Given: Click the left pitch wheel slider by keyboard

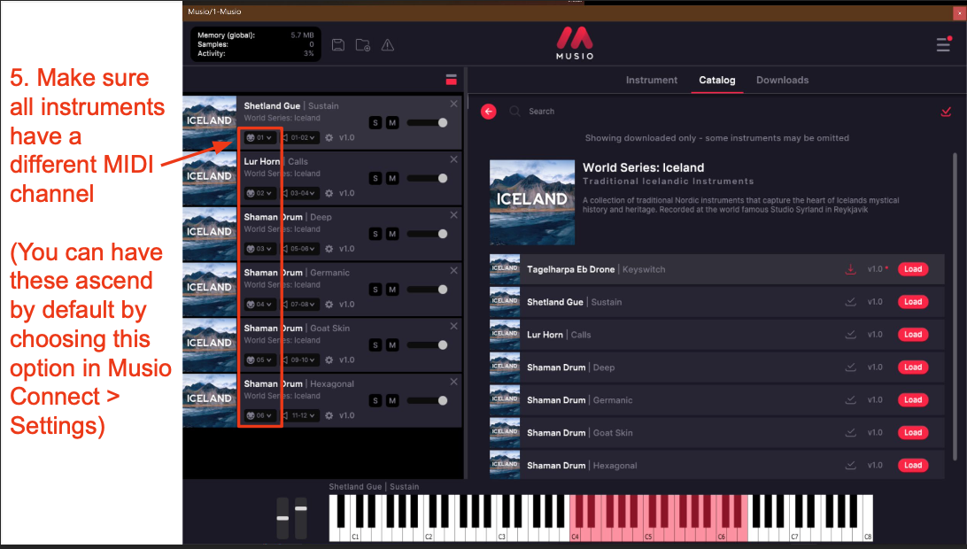Looking at the screenshot, I should pos(282,517).
